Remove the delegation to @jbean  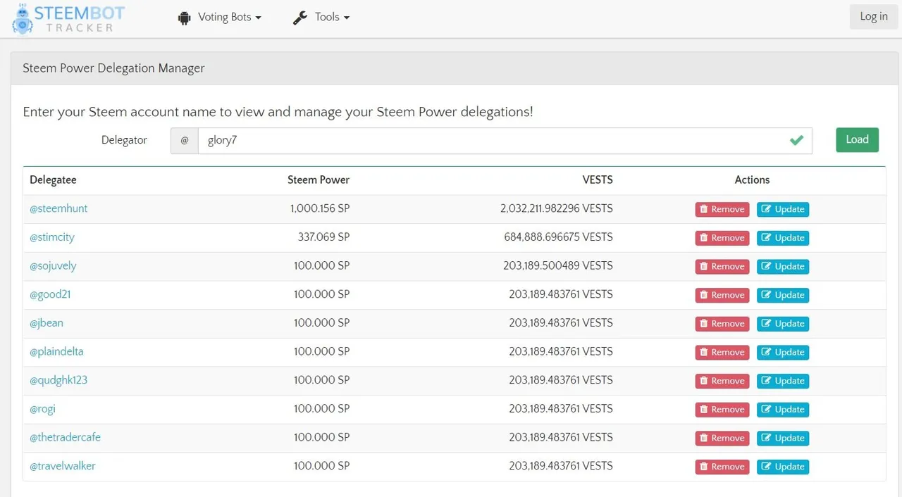click(x=722, y=324)
